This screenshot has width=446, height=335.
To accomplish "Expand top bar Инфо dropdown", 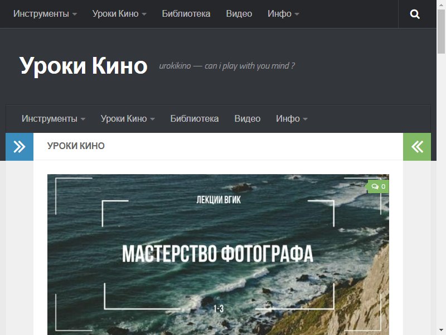I will [x=283, y=13].
